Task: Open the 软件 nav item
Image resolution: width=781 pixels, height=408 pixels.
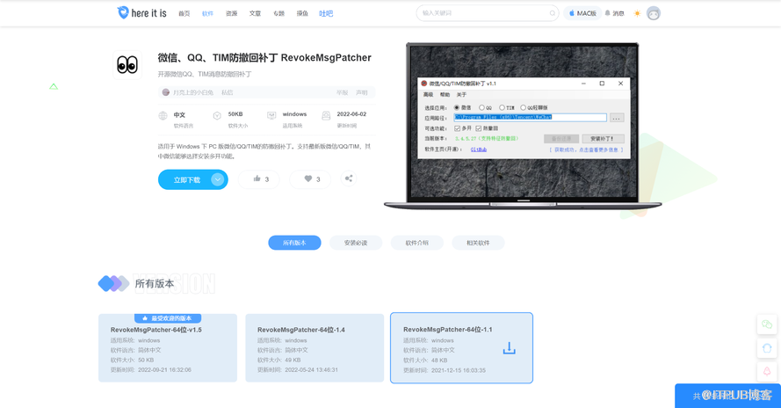Action: [x=207, y=13]
